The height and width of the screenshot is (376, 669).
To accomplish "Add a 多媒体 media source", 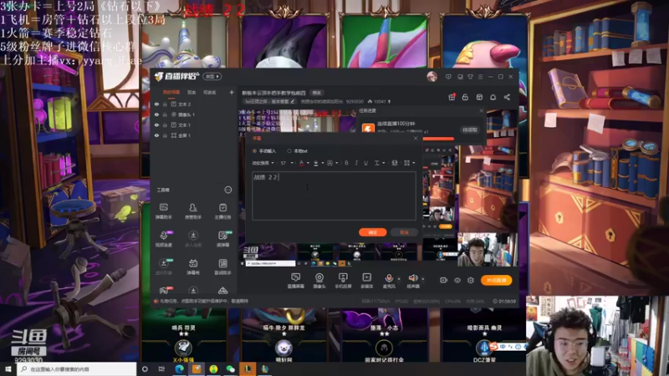I will click(366, 281).
